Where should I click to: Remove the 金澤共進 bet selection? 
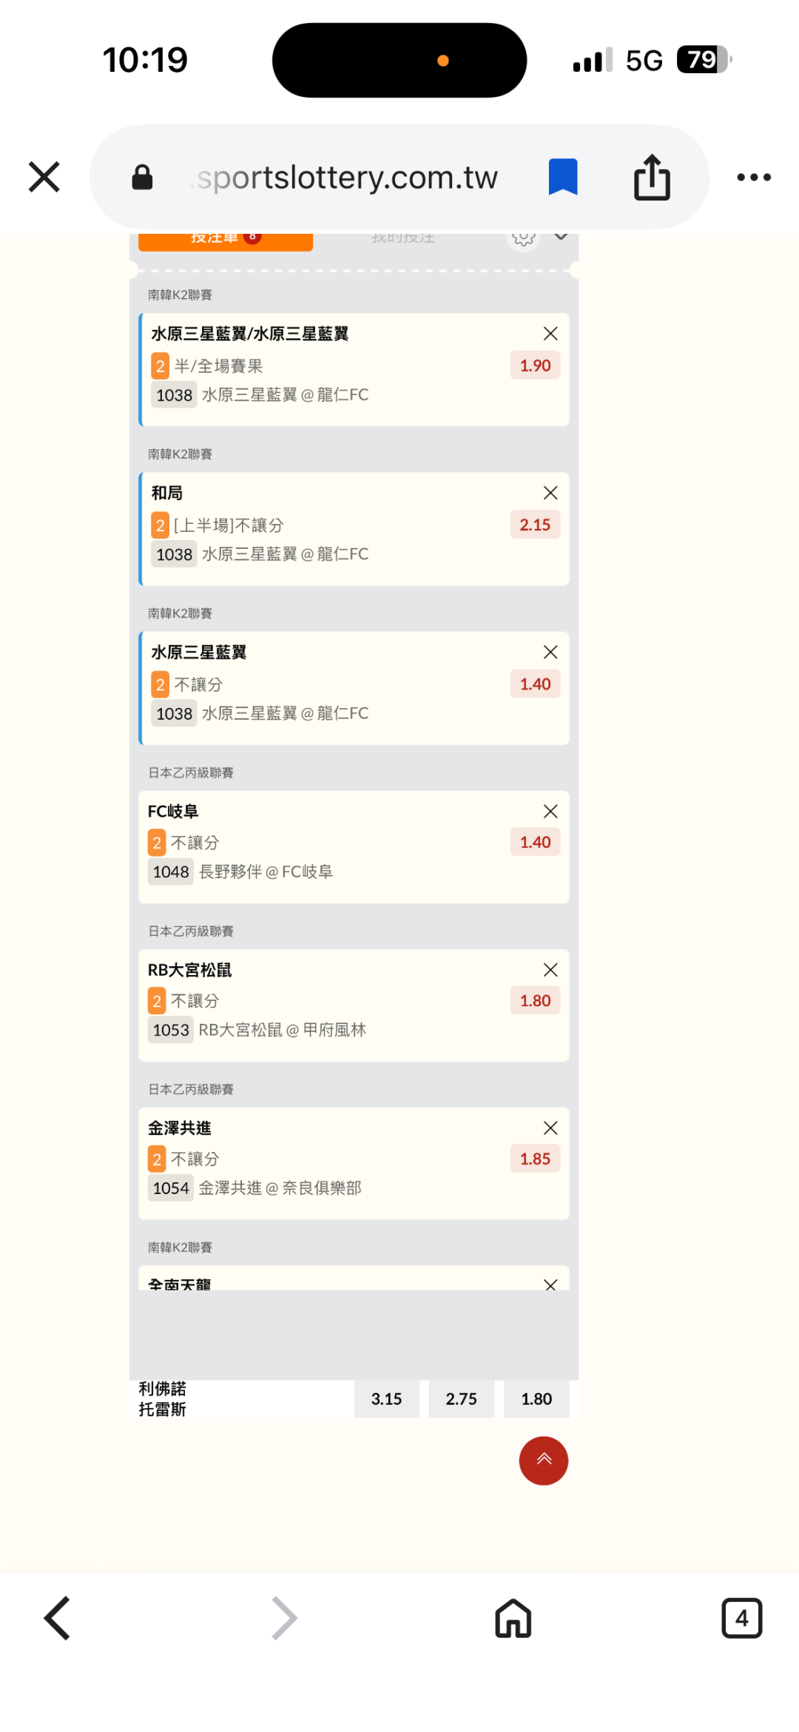[x=550, y=1128]
